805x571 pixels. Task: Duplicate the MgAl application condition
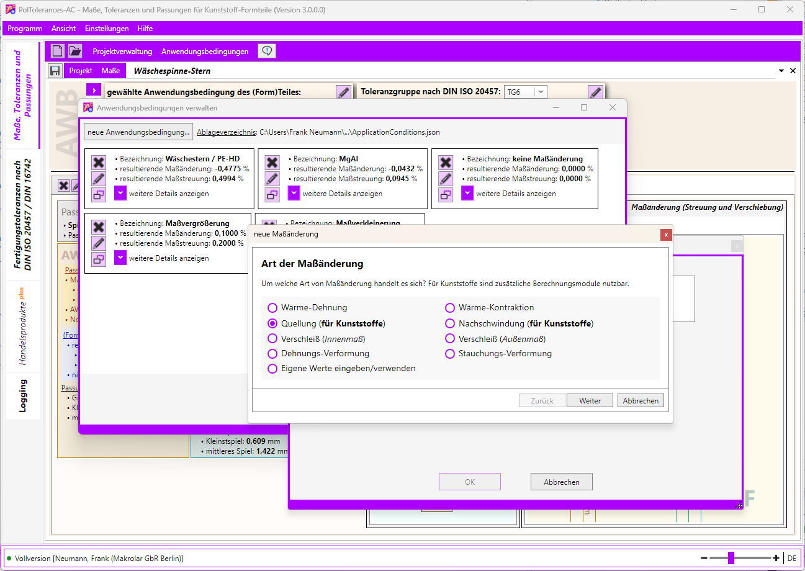point(272,195)
